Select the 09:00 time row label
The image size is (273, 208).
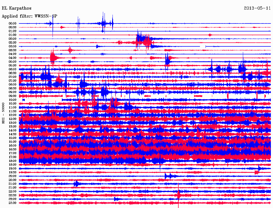pyautogui.click(x=13, y=92)
